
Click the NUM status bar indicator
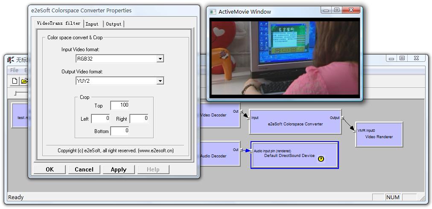click(x=393, y=197)
